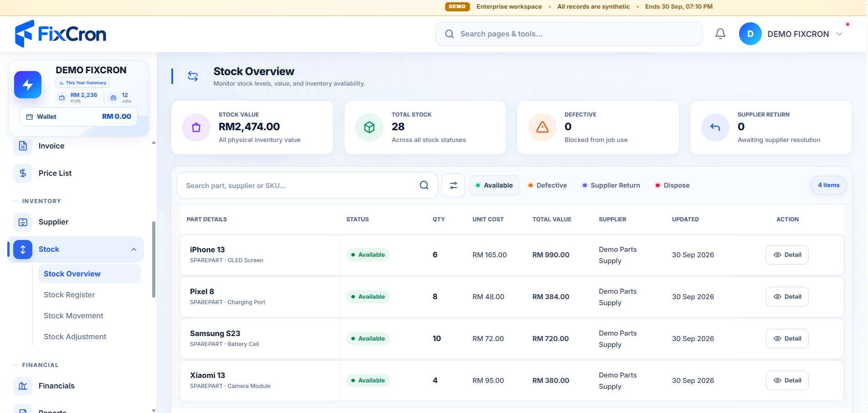View Detail for iPhone 13
The height and width of the screenshot is (413, 868).
(787, 255)
